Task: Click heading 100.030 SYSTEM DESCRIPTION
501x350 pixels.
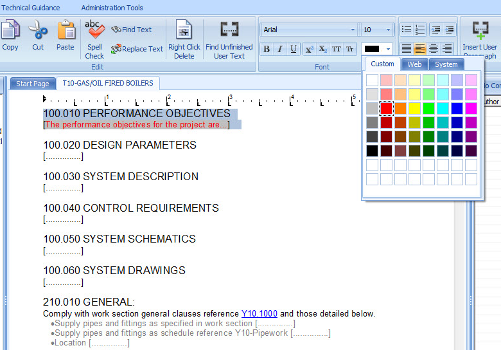Action: pos(121,176)
